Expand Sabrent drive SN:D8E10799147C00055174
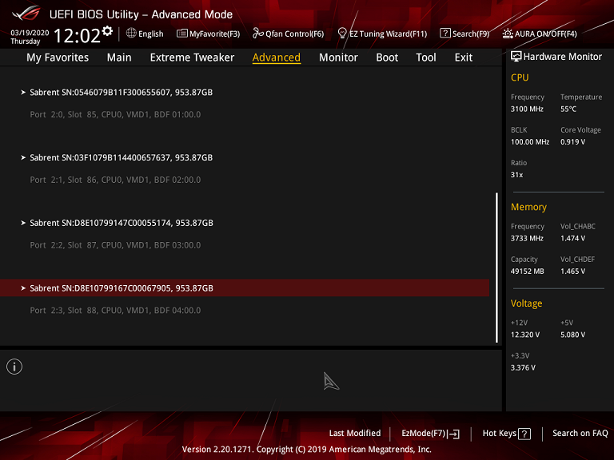Screen dimensions: 614x460 coord(121,223)
